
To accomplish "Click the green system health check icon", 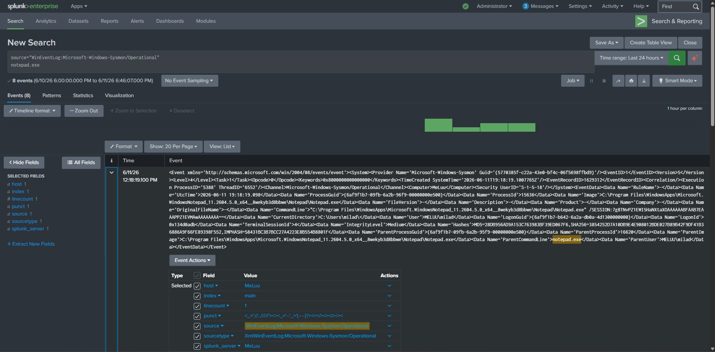I will (x=465, y=6).
